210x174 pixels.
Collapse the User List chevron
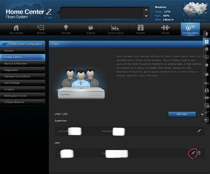pos(202,114)
